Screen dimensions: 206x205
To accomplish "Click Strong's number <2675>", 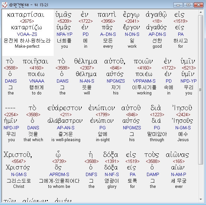I will coord(27,21).
